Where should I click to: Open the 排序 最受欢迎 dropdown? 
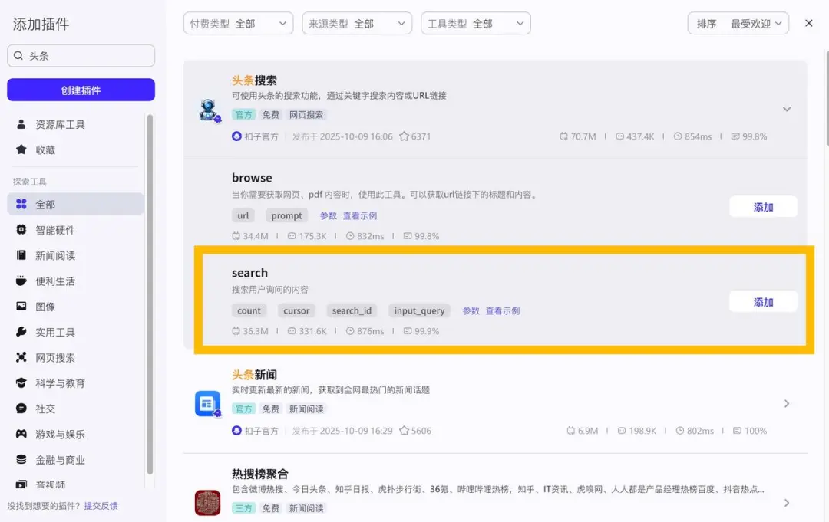(x=738, y=23)
